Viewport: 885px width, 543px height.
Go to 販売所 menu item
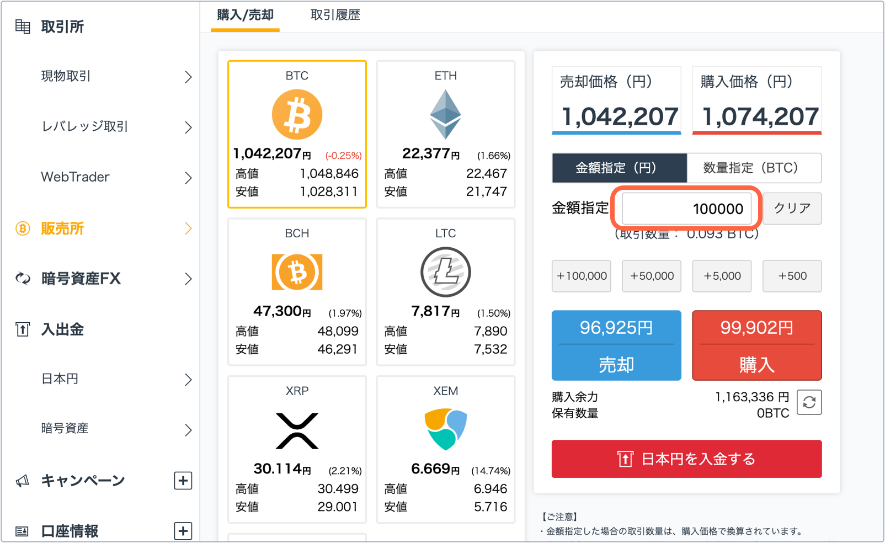(62, 228)
